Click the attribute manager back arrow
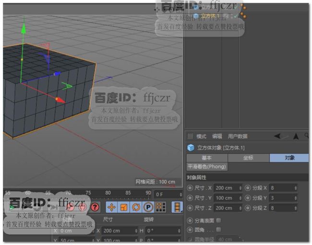The height and width of the screenshot is (245, 312). 277,136
